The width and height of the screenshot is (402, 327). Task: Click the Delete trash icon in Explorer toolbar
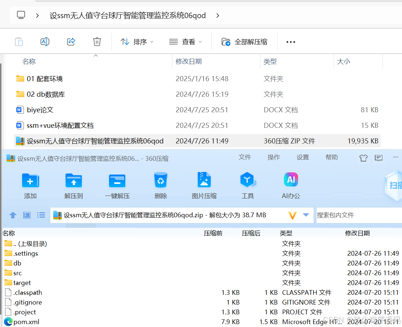click(x=97, y=42)
